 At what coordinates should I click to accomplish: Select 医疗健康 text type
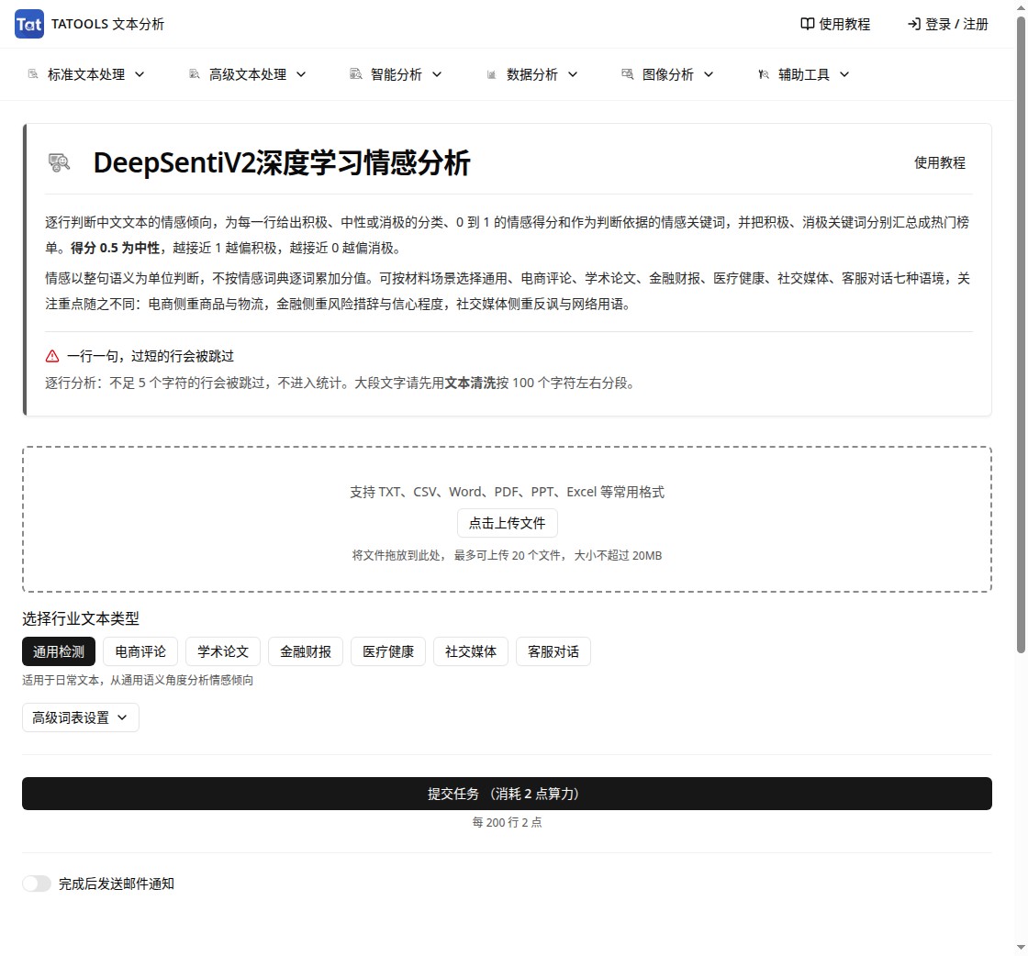point(388,652)
